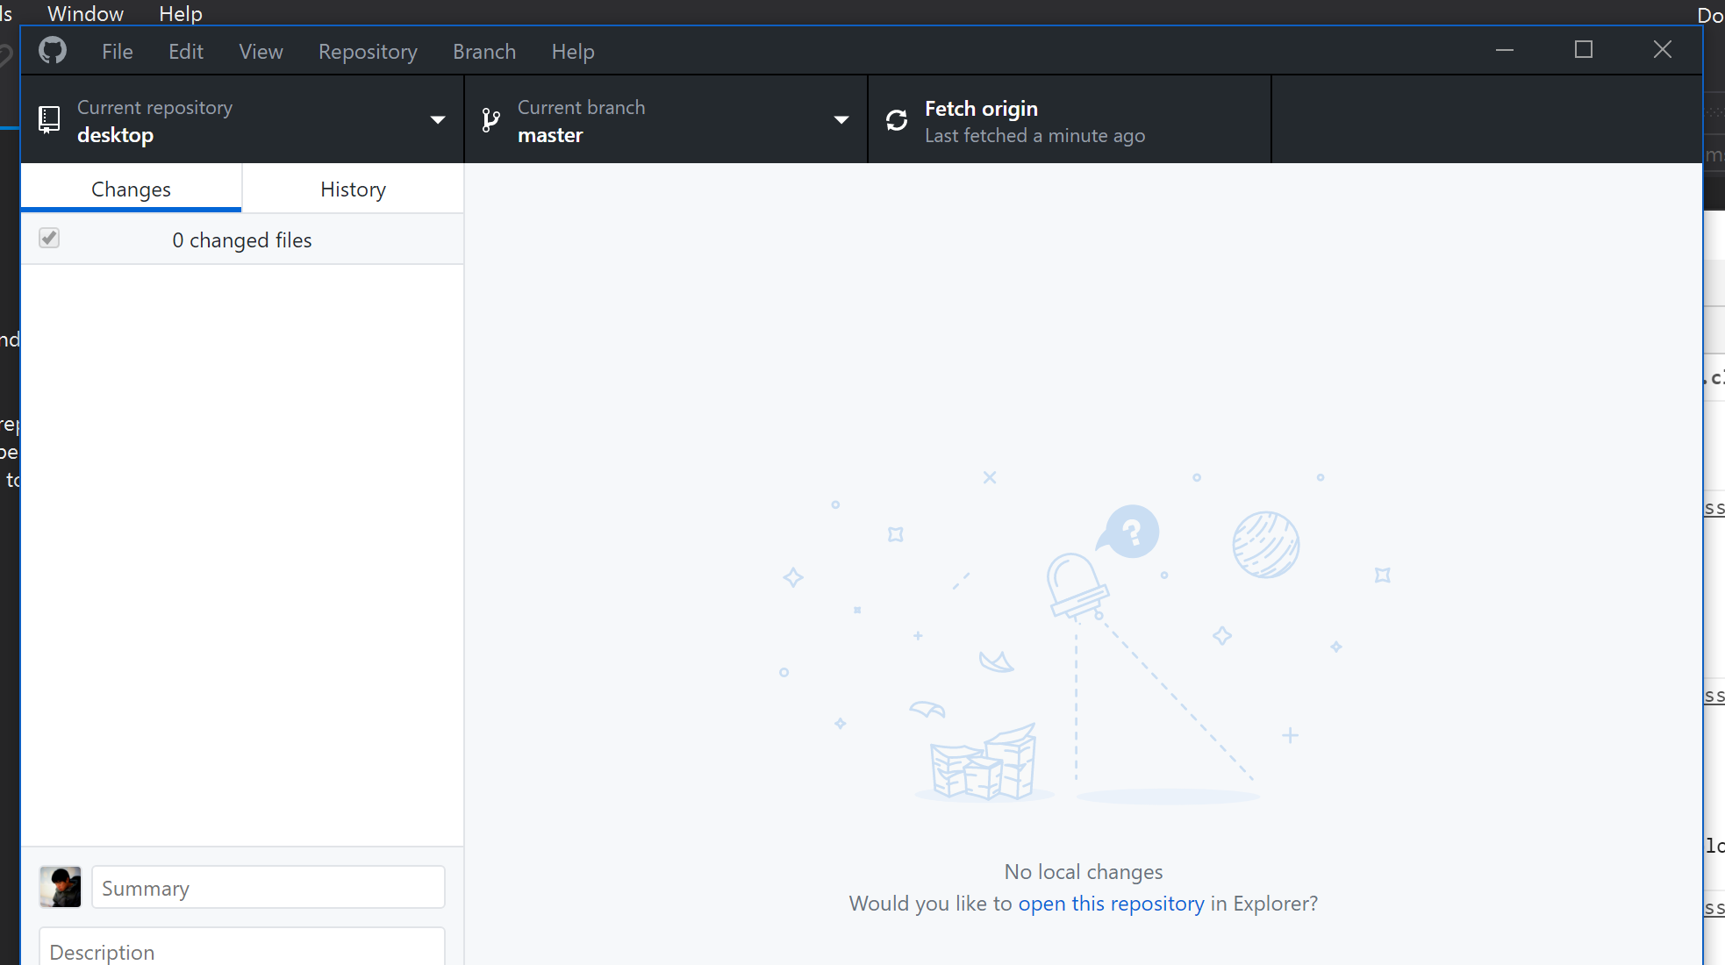Click the GitHub octocat logo icon
The image size is (1725, 965).
52,50
